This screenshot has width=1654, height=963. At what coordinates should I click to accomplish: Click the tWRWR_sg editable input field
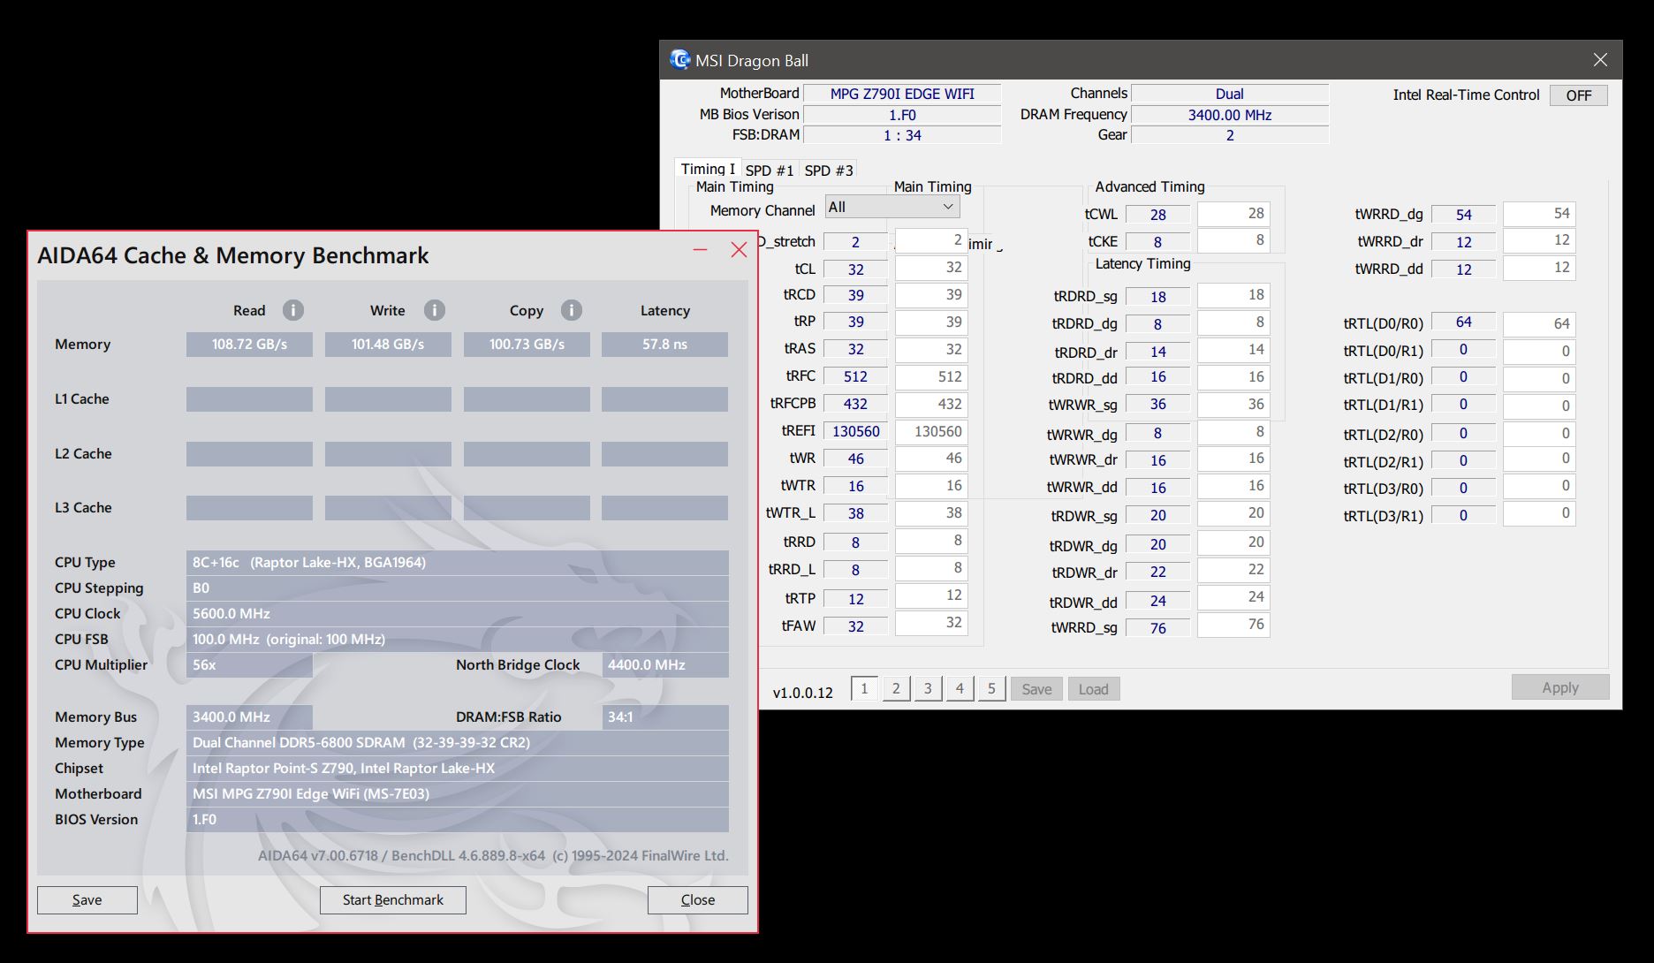pos(1233,405)
